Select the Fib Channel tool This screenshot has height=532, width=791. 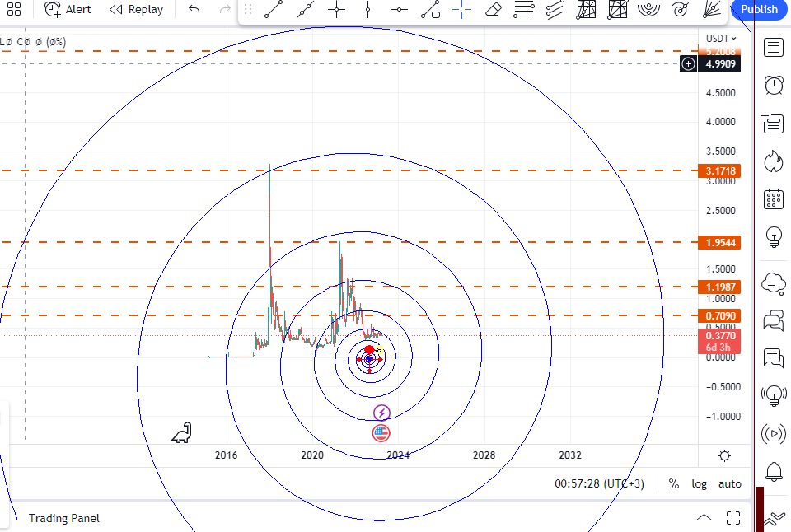point(555,9)
